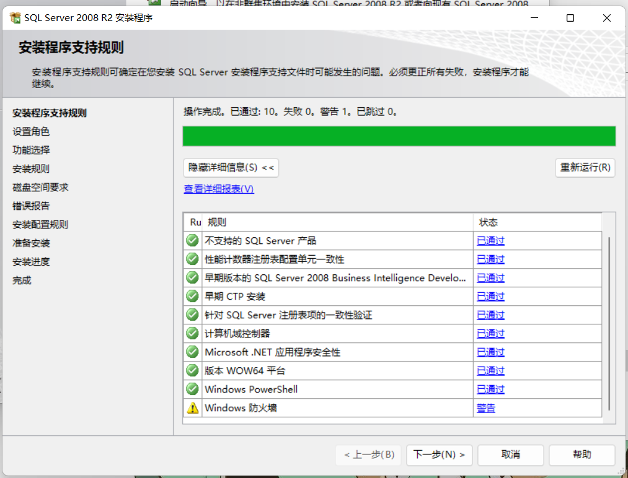Click 下一步(N) to continue

[x=439, y=455]
